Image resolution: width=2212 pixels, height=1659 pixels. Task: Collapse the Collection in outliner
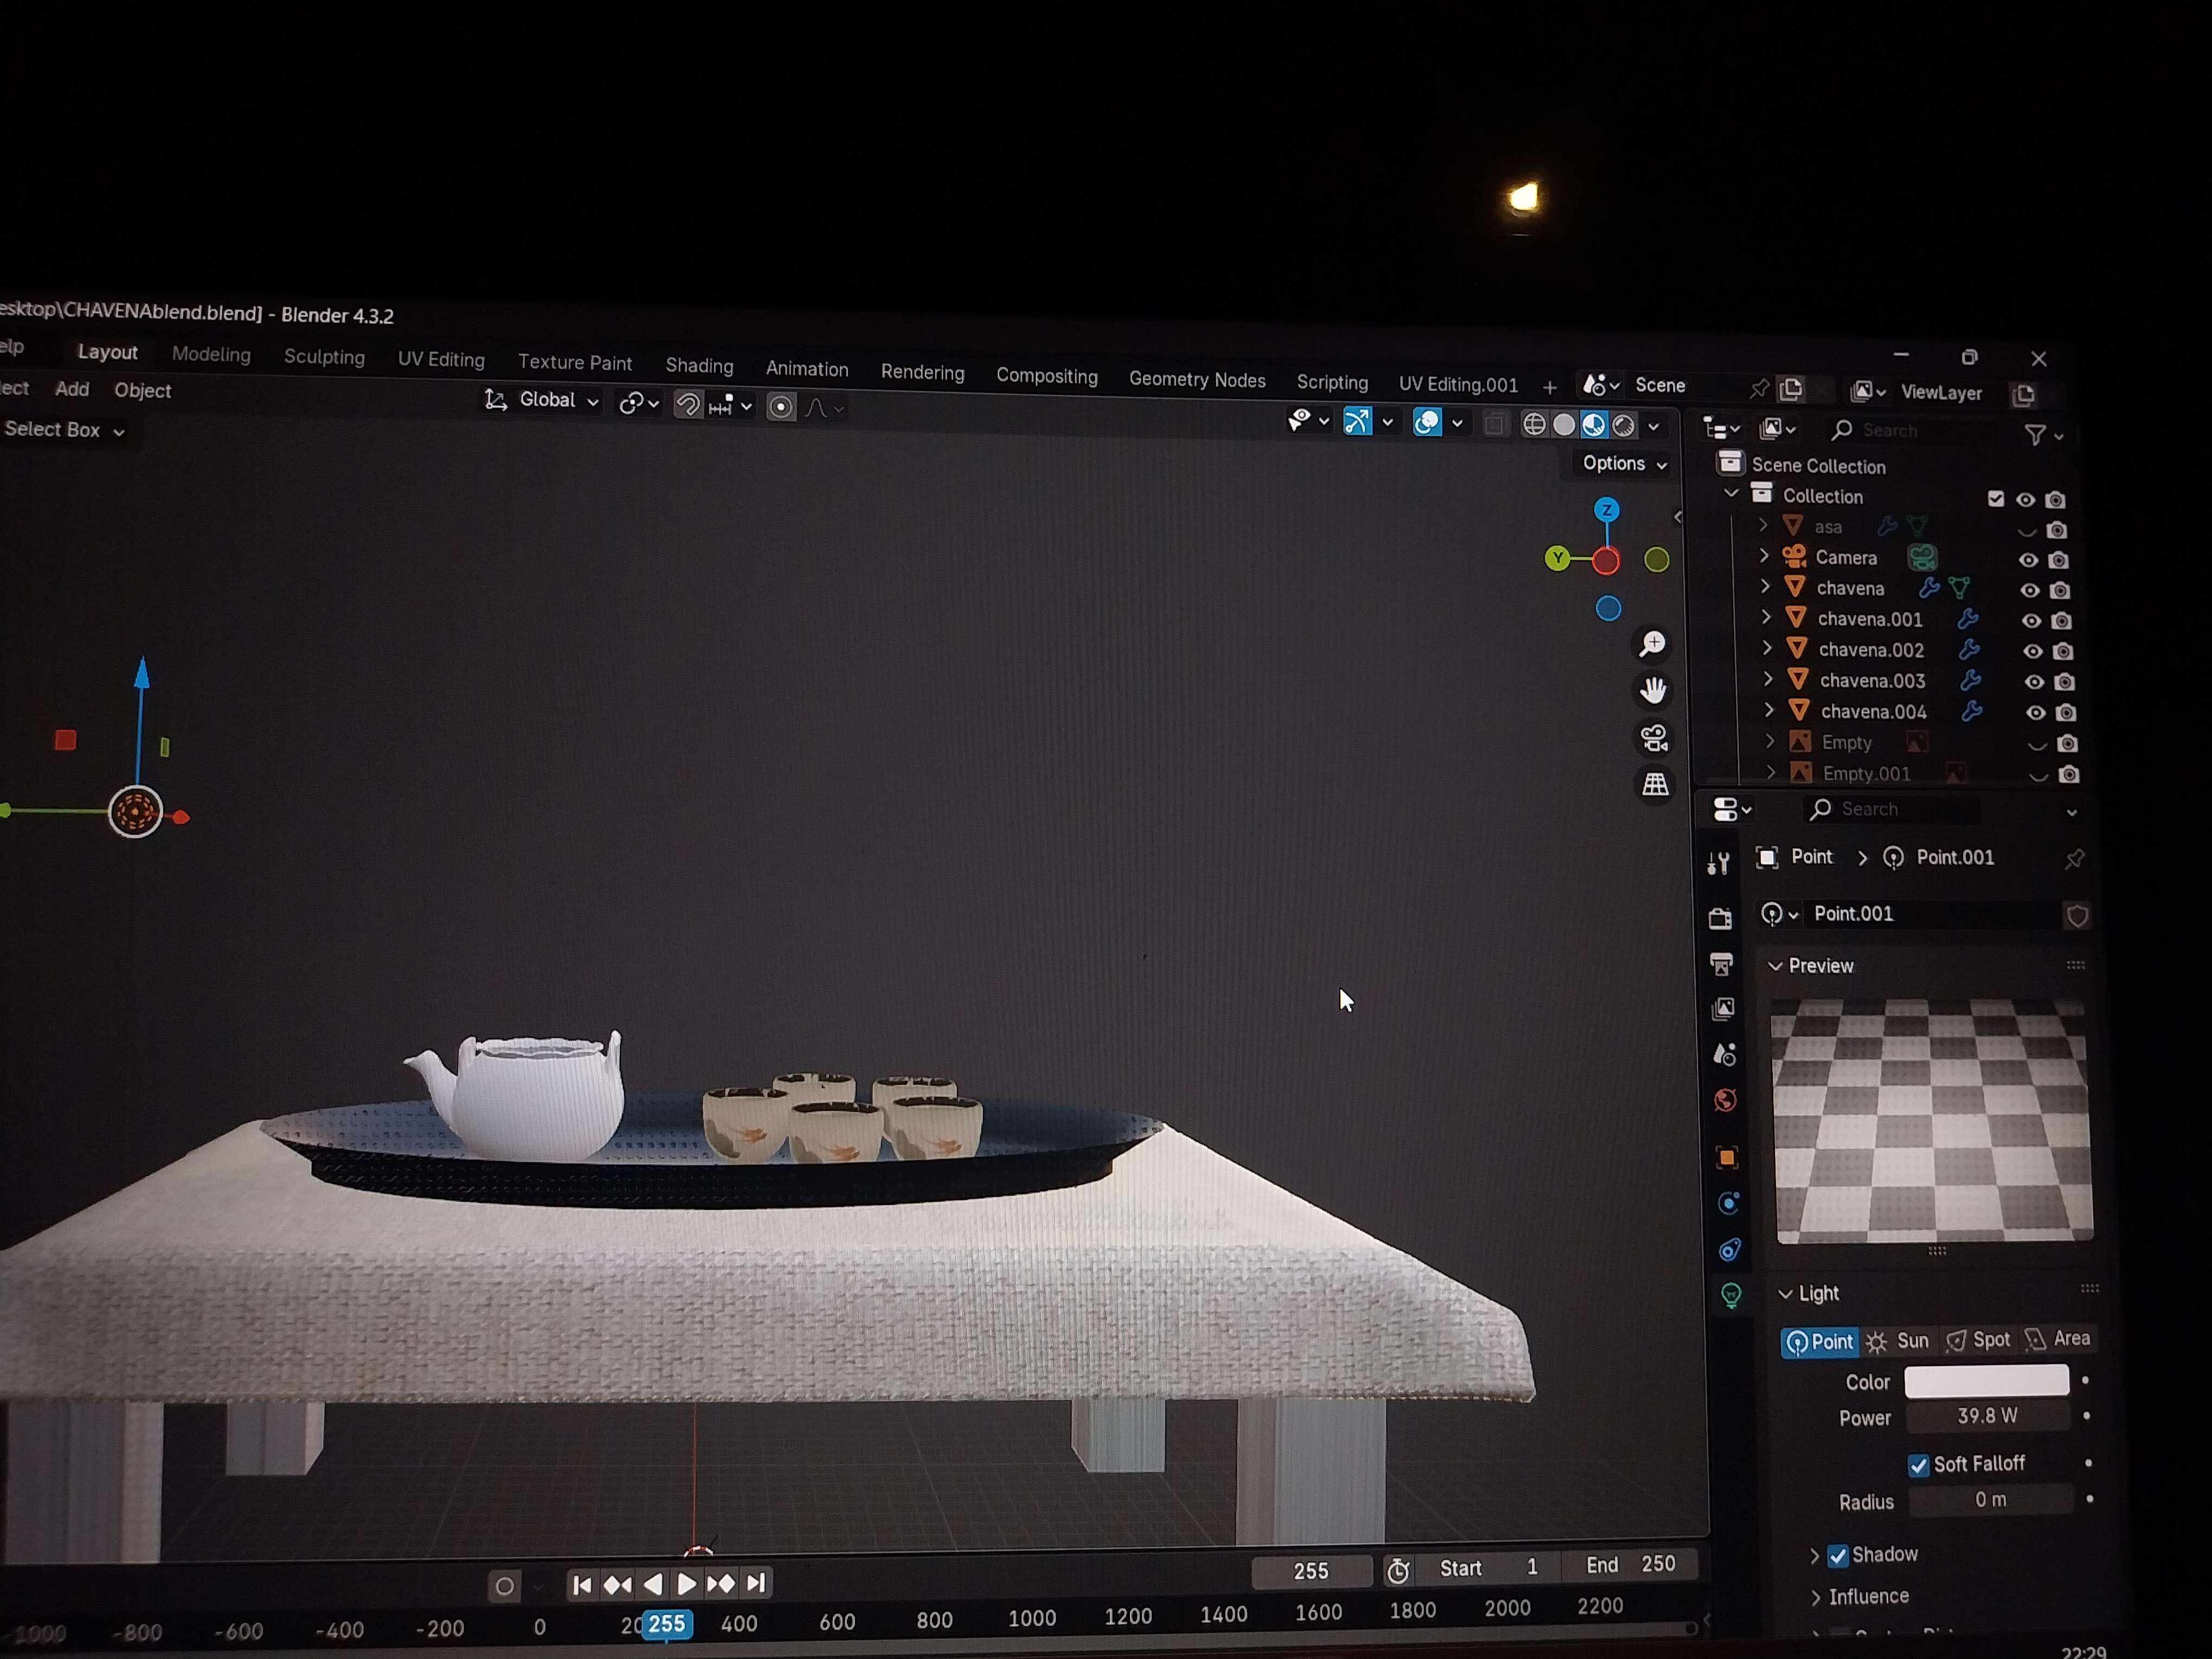pyautogui.click(x=1731, y=494)
